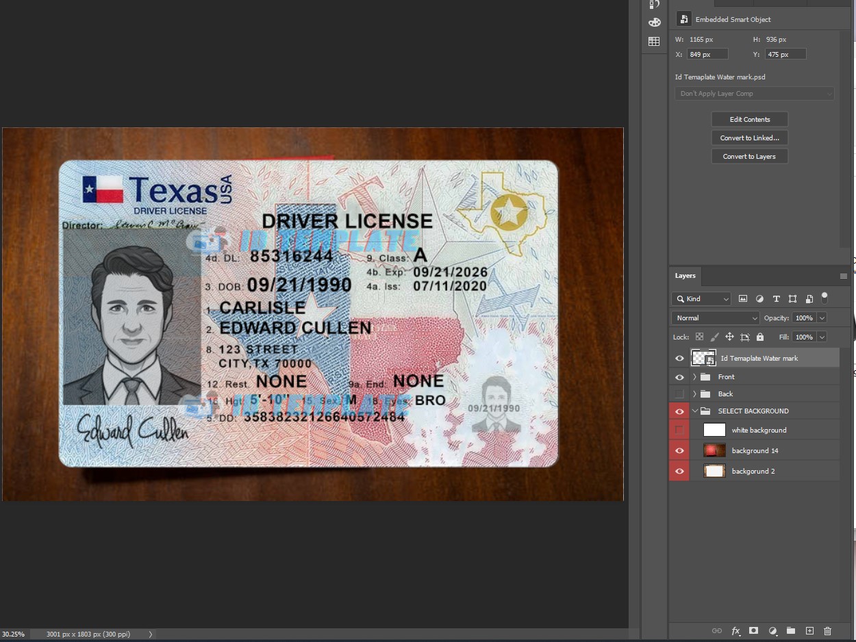Open the Kind filter dropdown
This screenshot has width=856, height=642.
coord(702,299)
